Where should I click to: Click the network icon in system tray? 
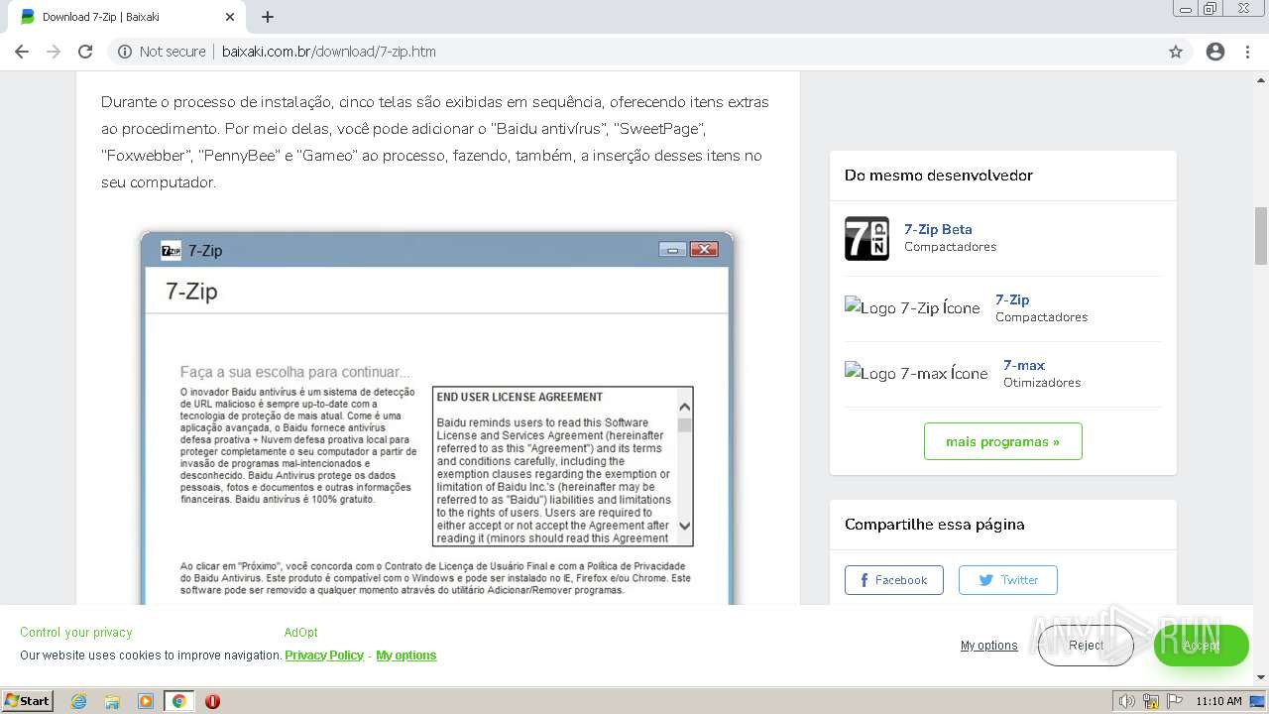tap(1151, 701)
